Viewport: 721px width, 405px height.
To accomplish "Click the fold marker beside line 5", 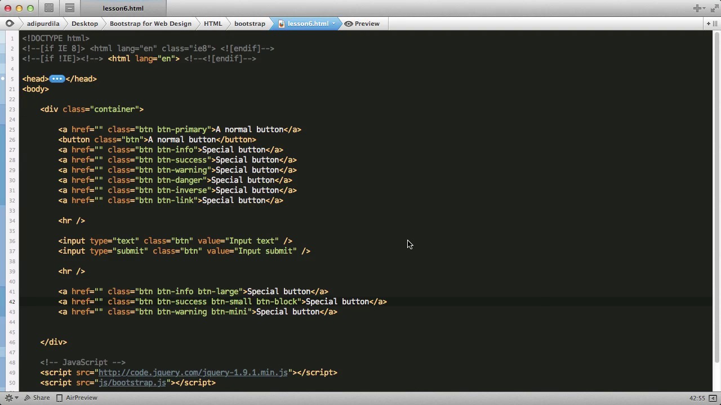I will coord(4,79).
